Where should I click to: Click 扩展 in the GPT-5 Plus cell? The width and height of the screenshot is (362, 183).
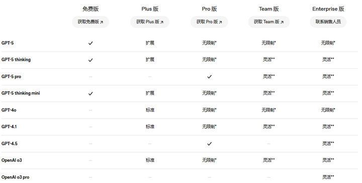(x=150, y=43)
